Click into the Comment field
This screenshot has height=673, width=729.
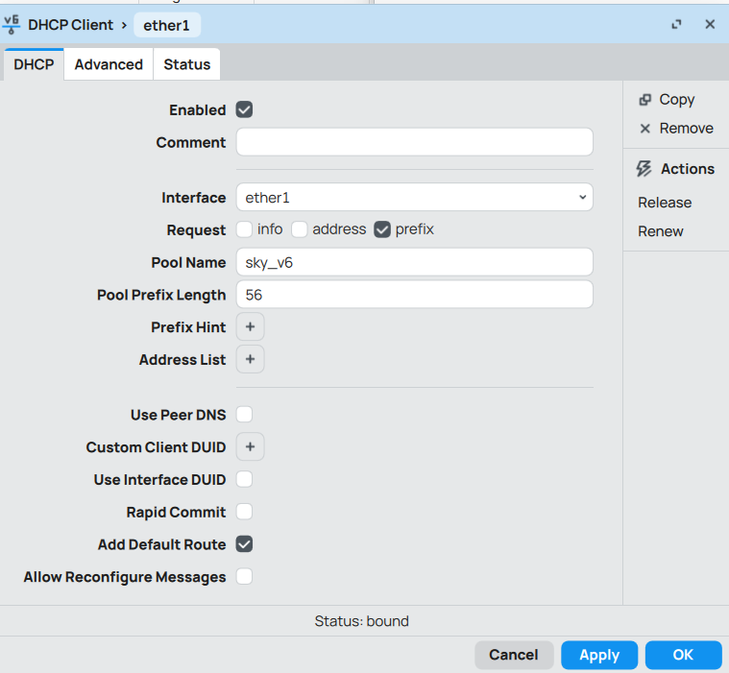point(414,142)
